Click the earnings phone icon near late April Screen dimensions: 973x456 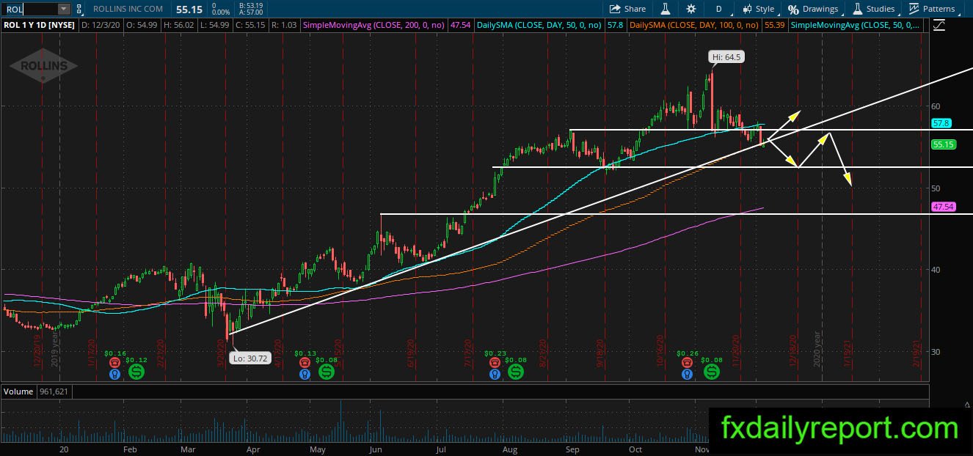coord(305,362)
